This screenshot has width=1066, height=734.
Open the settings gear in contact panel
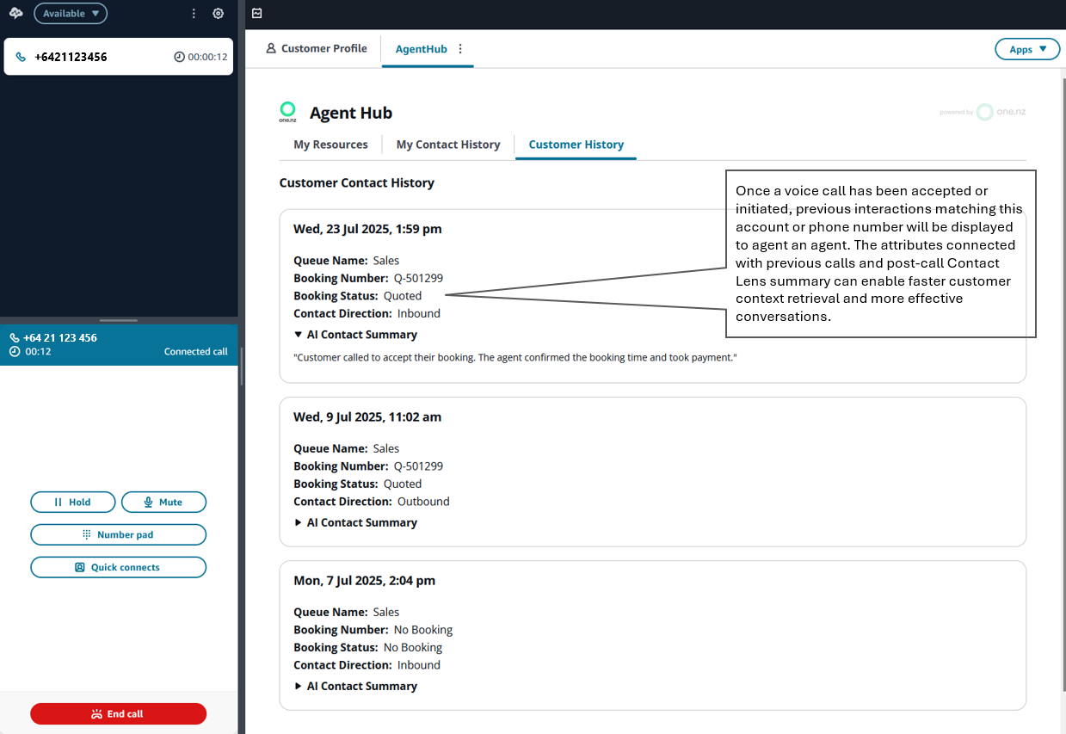(x=219, y=14)
